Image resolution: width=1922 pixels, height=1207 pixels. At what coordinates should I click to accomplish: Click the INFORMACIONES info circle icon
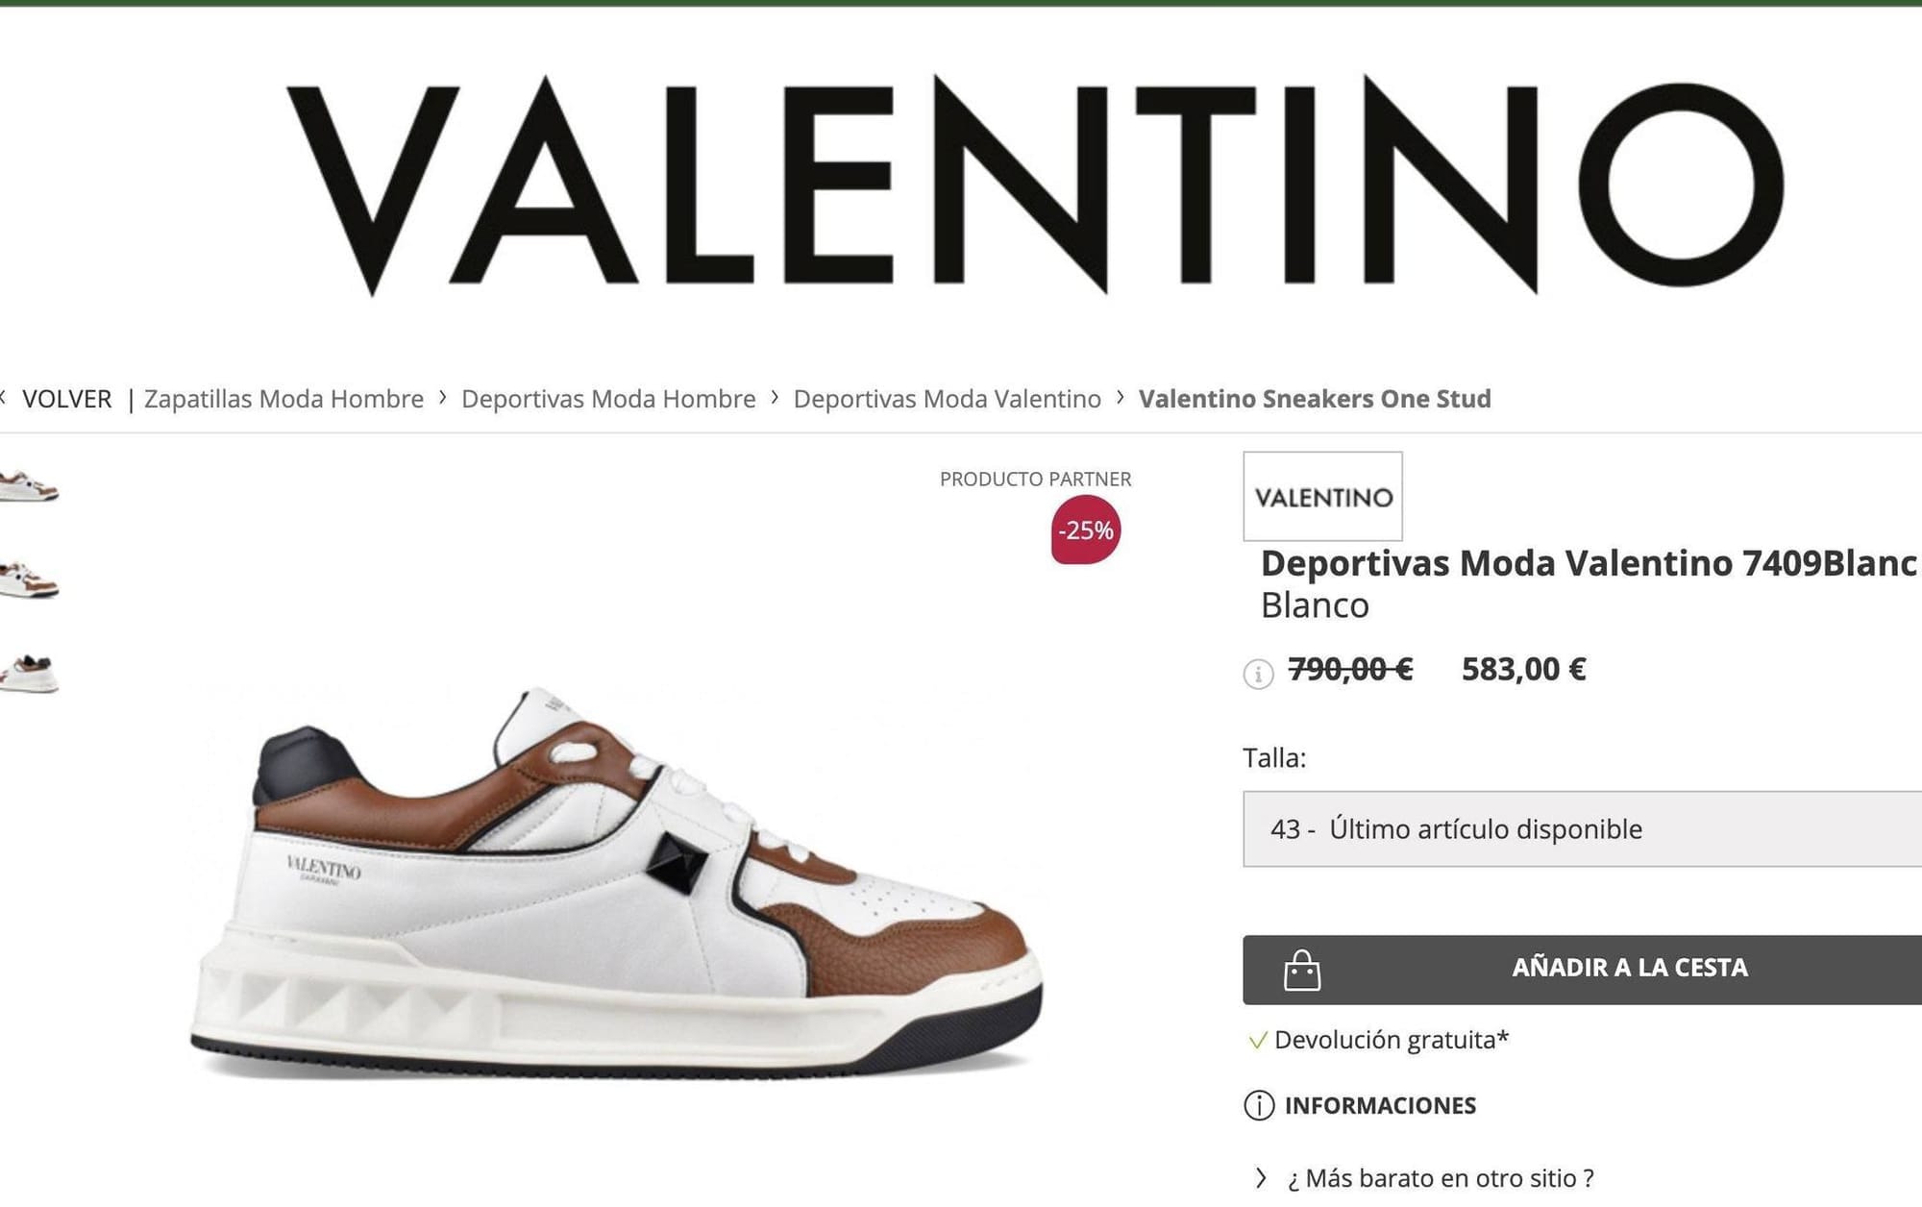click(1259, 1106)
